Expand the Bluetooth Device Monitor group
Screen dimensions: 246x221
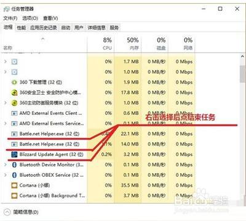tap(6, 165)
